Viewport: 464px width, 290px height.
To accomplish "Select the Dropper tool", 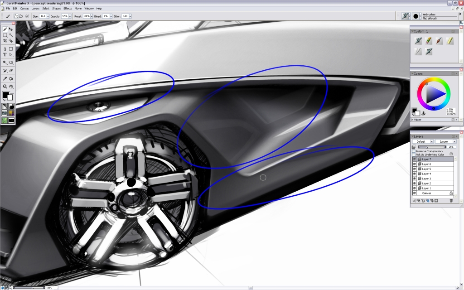I will pyautogui.click(x=5, y=78).
